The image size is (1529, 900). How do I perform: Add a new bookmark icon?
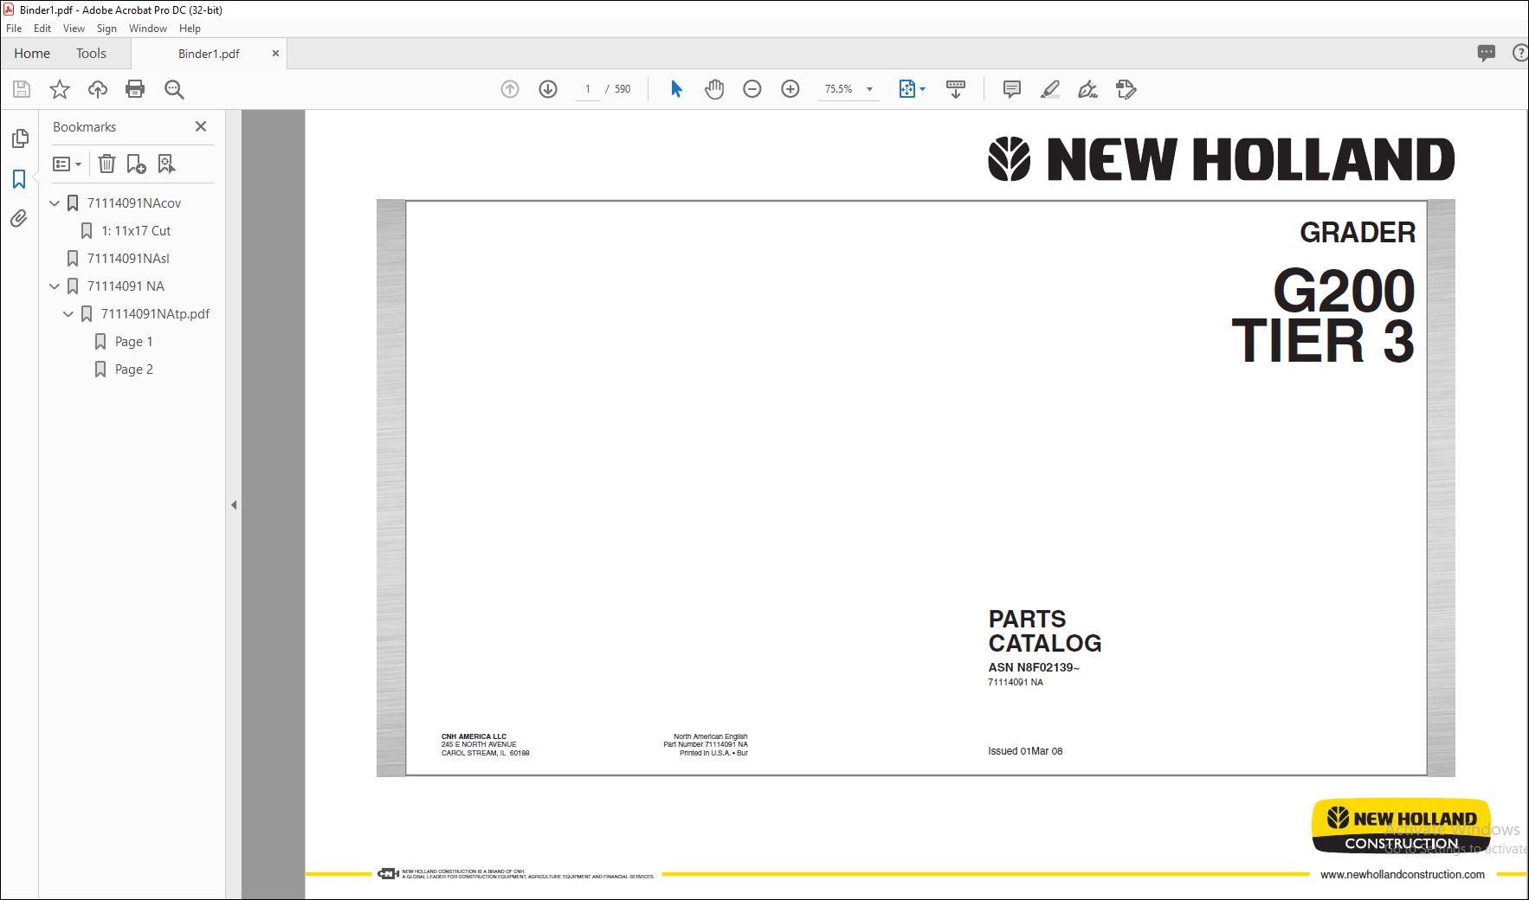pos(136,164)
